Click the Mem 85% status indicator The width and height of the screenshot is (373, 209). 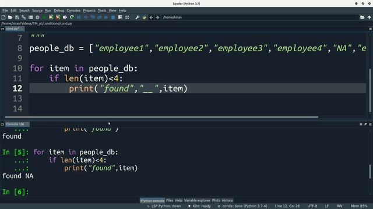click(x=359, y=206)
